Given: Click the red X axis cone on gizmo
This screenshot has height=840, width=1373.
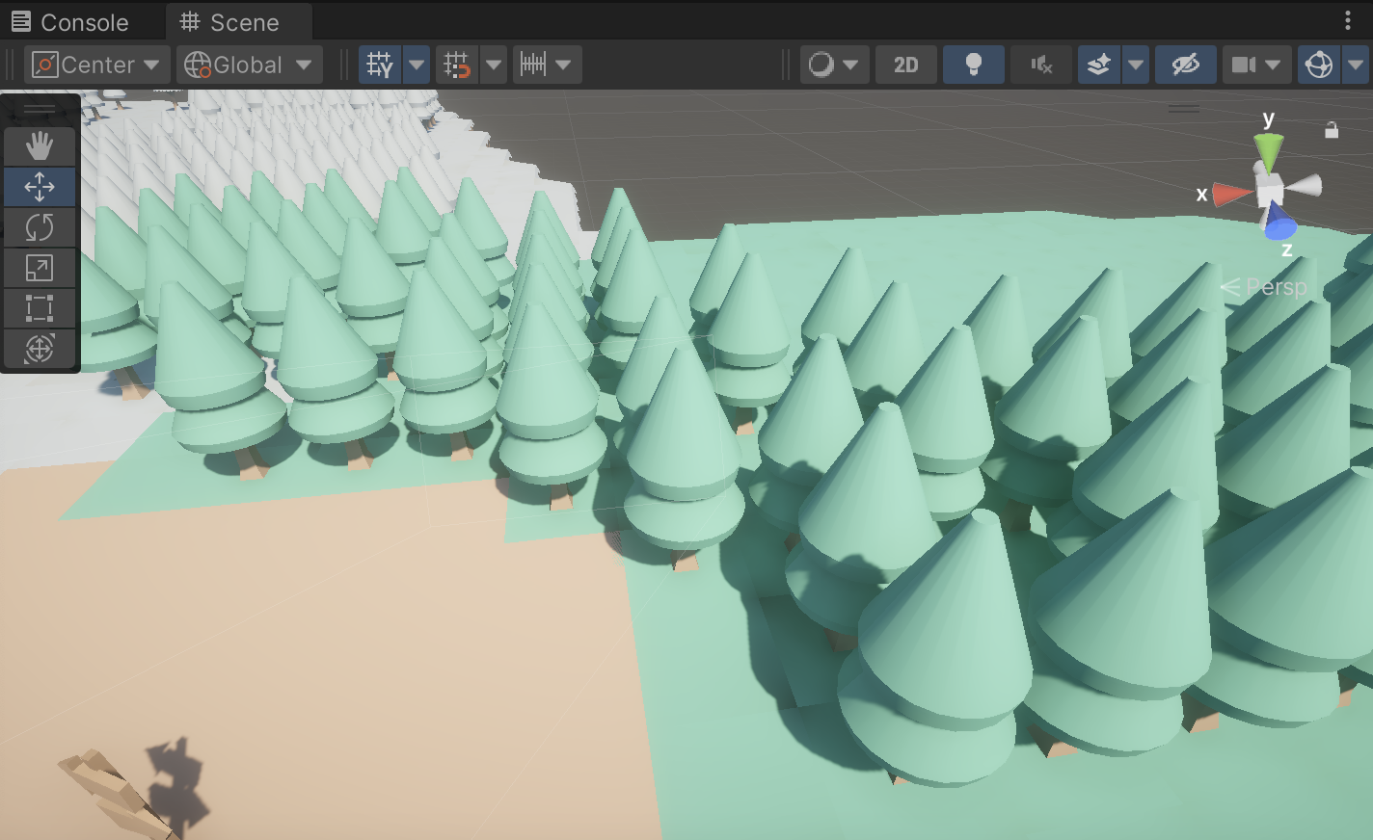Looking at the screenshot, I should tap(1231, 195).
